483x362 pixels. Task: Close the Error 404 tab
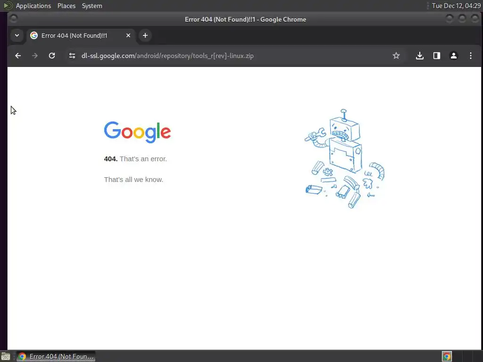click(x=128, y=35)
